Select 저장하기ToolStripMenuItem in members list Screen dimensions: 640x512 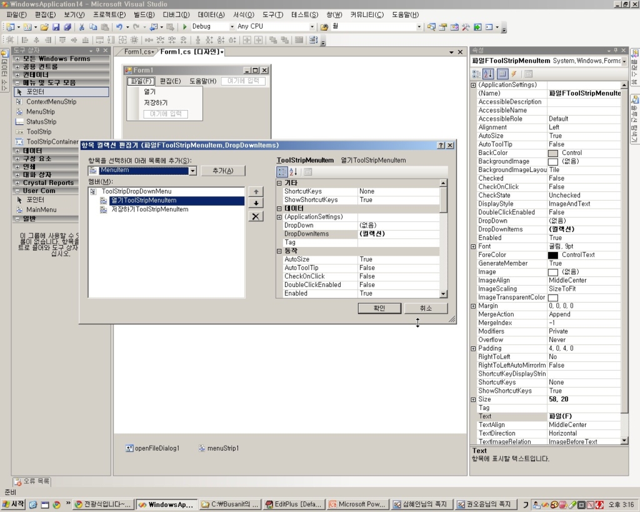[x=150, y=209]
